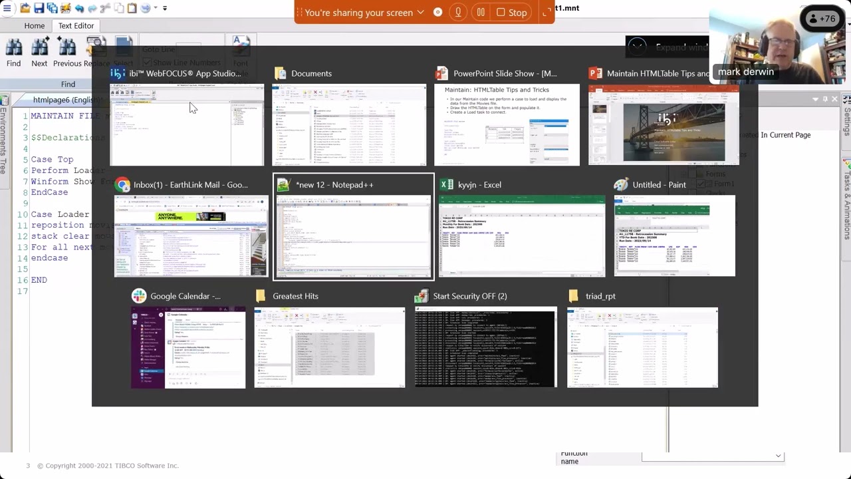Click the Save All icon

(52, 9)
